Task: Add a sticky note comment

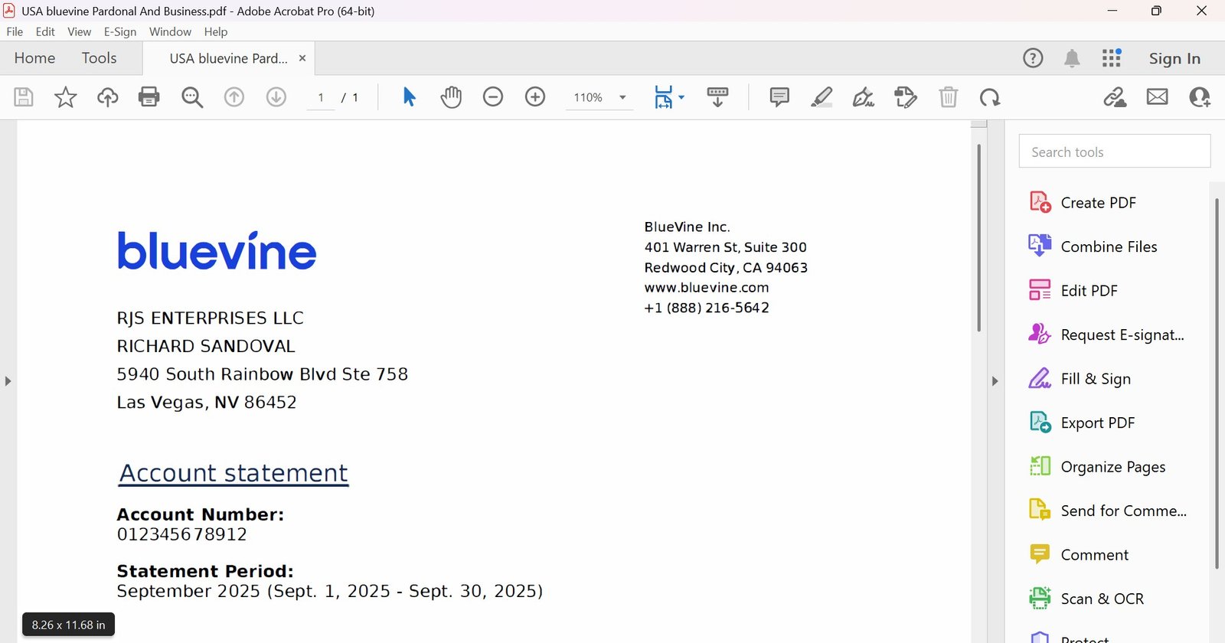Action: [x=779, y=97]
